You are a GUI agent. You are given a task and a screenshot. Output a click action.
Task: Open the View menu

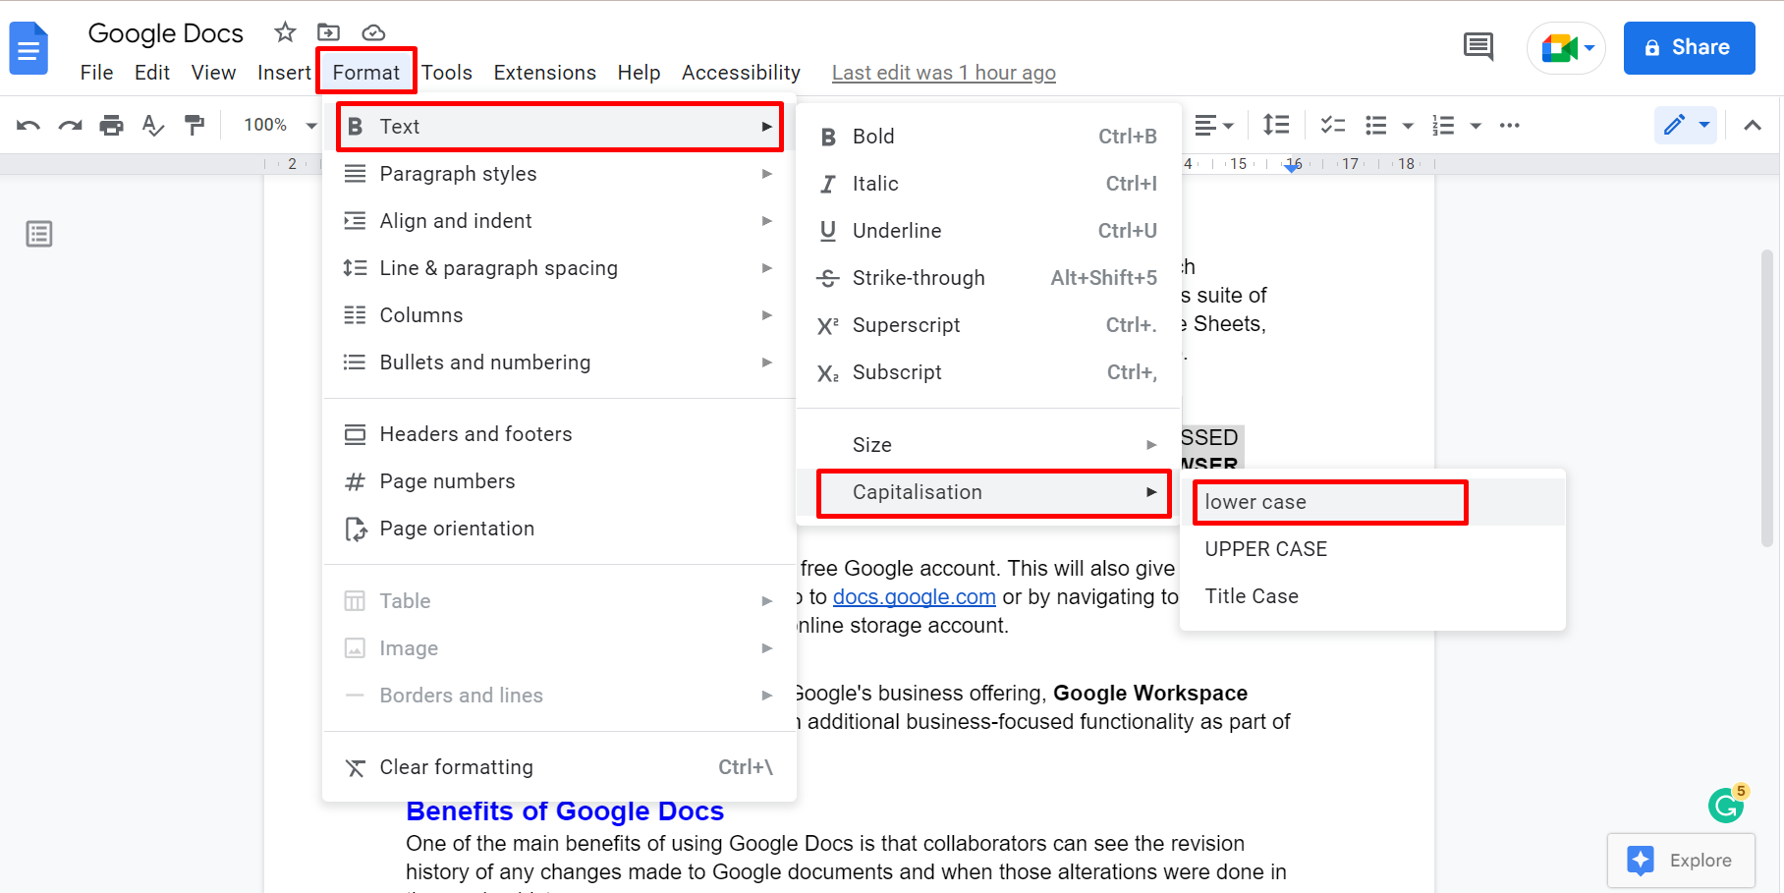point(213,73)
